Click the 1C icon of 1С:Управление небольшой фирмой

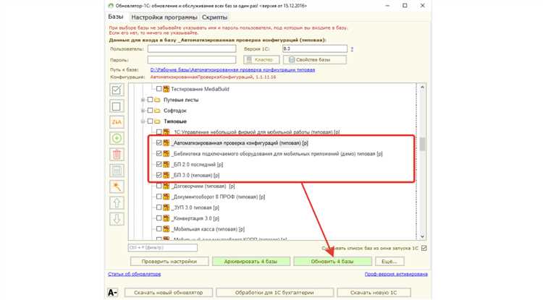click(167, 132)
